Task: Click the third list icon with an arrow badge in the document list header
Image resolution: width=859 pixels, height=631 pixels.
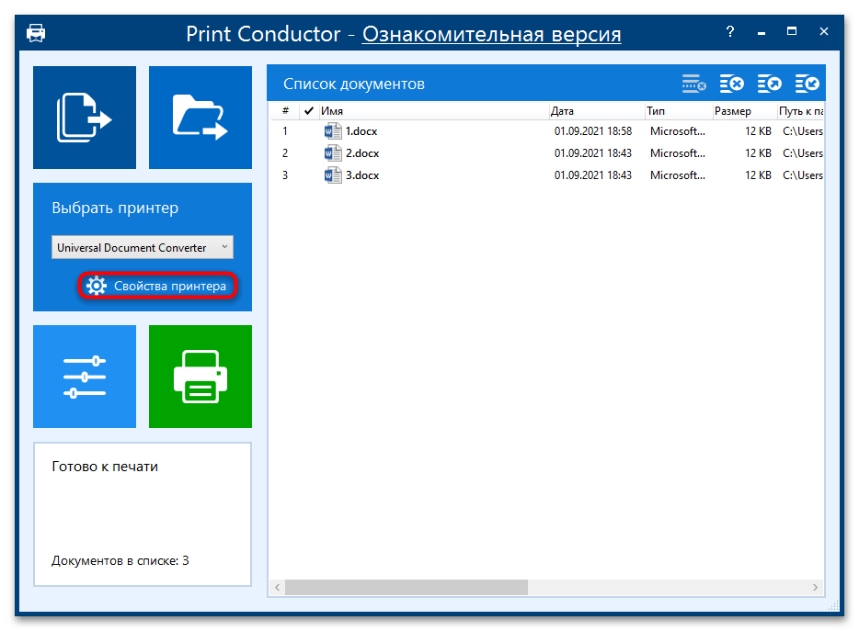Action: (769, 84)
